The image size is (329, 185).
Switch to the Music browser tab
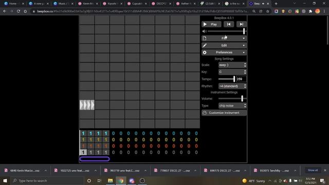[63, 4]
